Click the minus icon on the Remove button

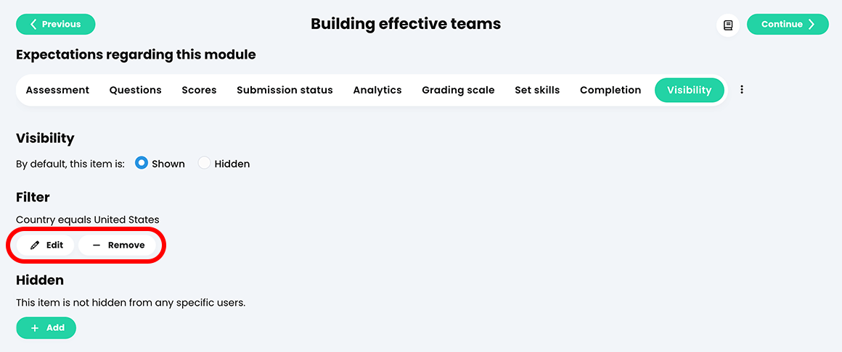click(x=97, y=246)
